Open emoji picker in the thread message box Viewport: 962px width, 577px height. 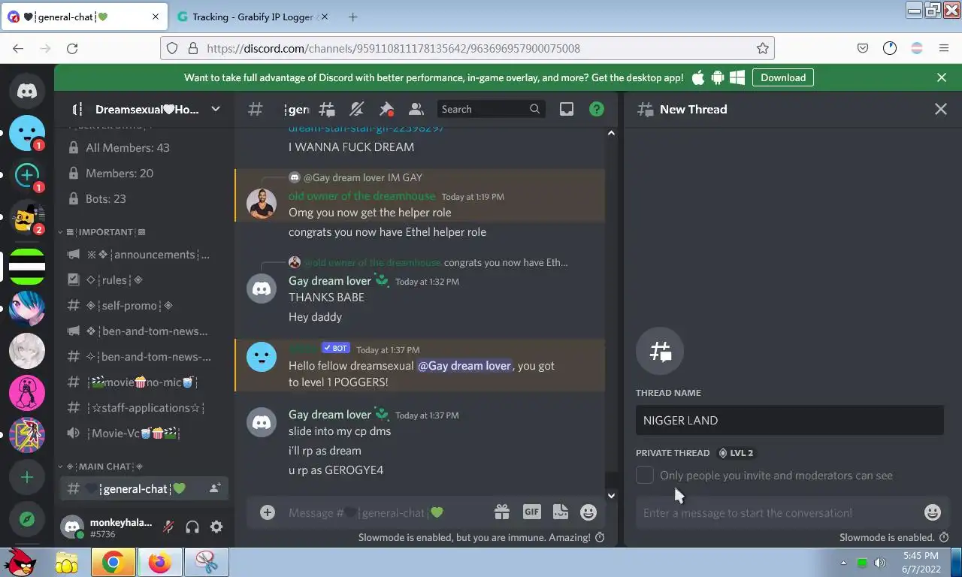click(x=933, y=512)
